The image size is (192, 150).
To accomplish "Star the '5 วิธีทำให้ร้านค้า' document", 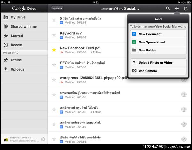I will (x=54, y=20).
